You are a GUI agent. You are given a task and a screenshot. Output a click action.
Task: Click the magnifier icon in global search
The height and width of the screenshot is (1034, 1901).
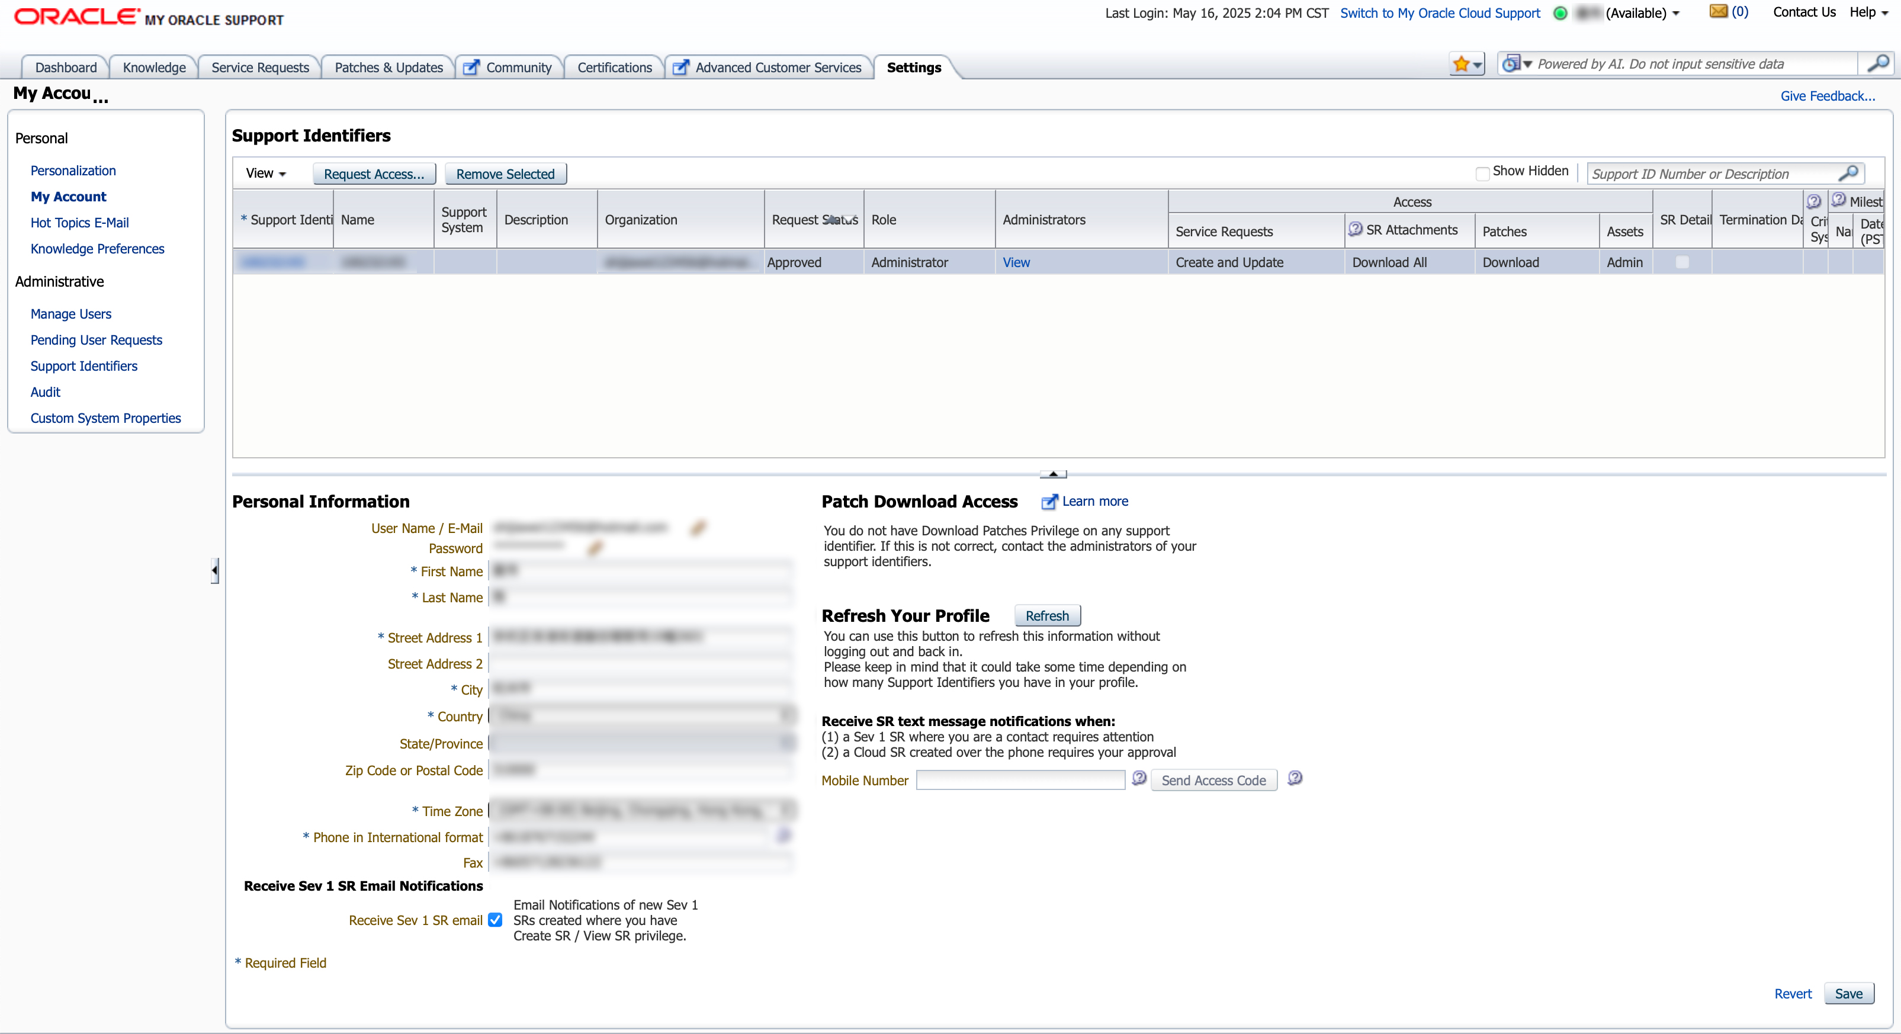(1877, 64)
